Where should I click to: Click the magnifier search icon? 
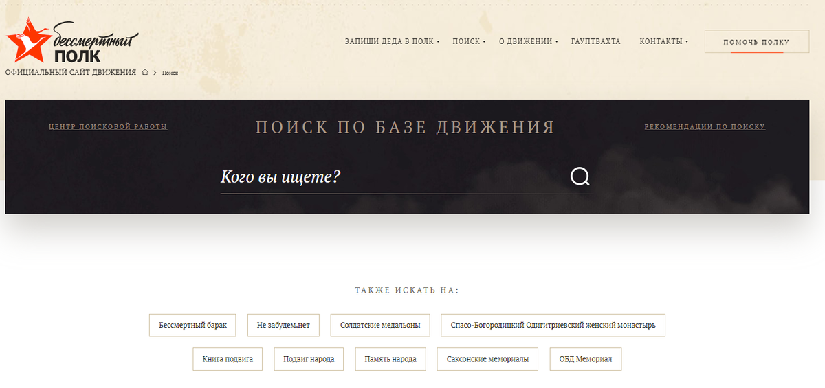tap(580, 177)
